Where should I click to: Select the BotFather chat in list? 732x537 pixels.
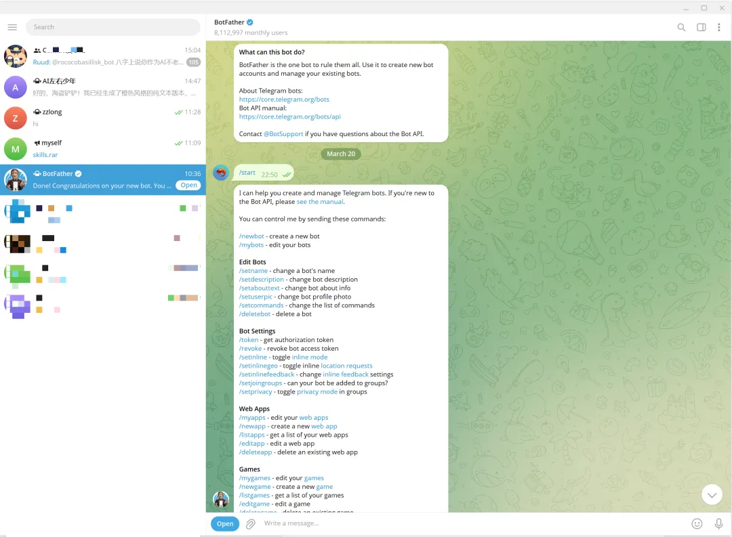click(103, 179)
